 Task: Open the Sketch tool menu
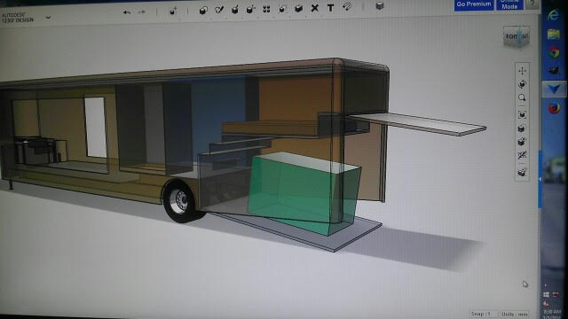click(x=219, y=10)
